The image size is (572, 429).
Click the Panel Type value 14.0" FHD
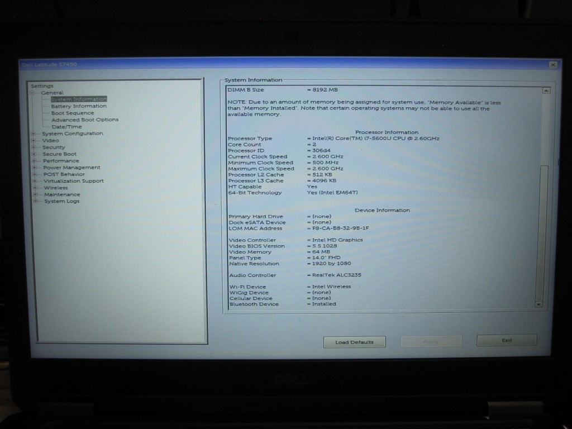pos(326,258)
